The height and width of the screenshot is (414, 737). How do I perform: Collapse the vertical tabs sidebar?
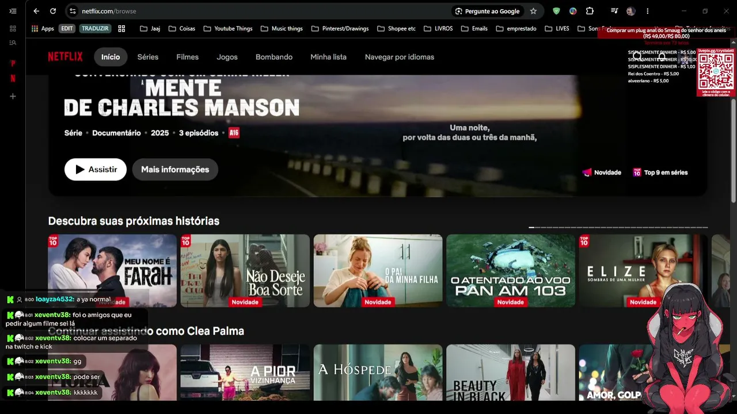[13, 11]
